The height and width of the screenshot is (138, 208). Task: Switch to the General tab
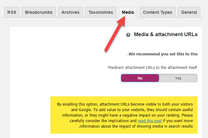tap(189, 12)
